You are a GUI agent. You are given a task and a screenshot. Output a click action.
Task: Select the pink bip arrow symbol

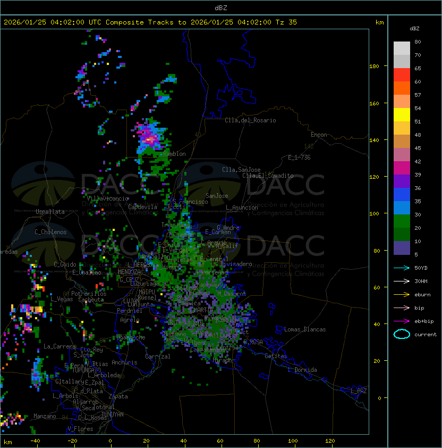pos(402,308)
